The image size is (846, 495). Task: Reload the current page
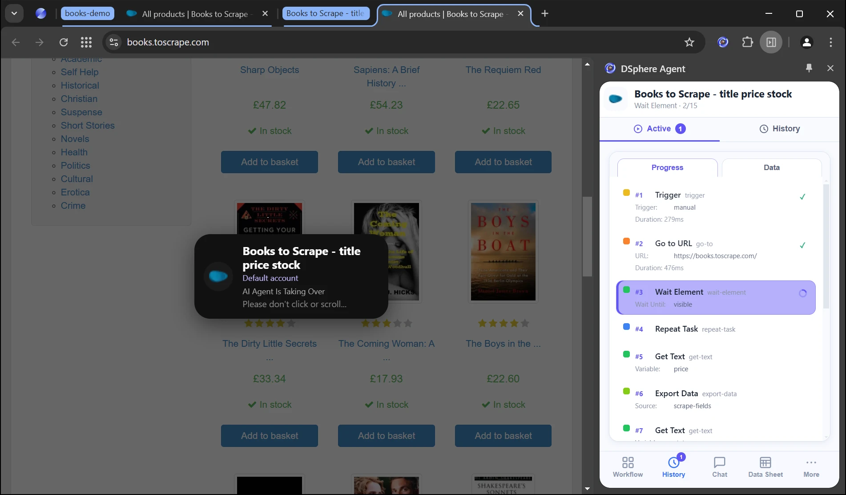coord(64,42)
